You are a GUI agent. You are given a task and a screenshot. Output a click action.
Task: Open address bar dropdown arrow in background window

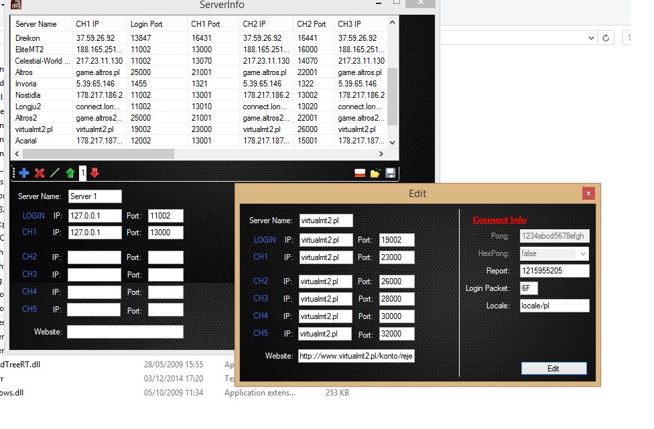592,38
